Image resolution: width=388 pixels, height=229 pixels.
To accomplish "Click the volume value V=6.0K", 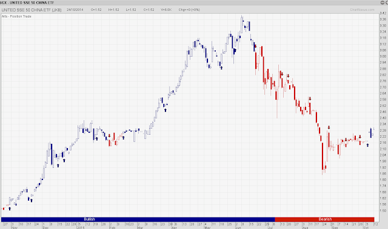I will pyautogui.click(x=166, y=10).
